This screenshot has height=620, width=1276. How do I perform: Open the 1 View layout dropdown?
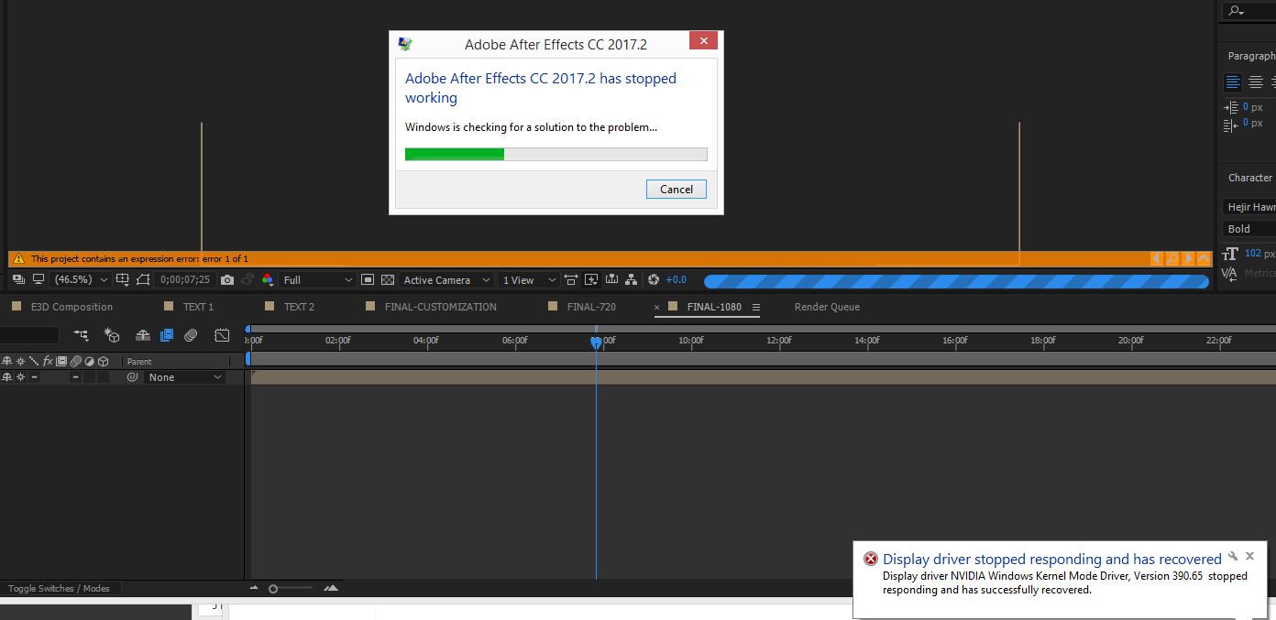529,279
